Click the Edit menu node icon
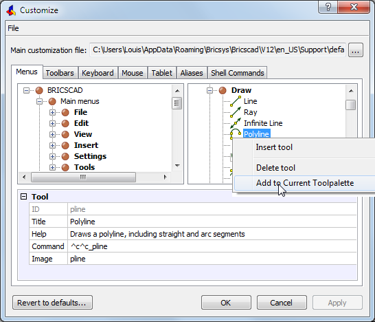 click(65, 123)
